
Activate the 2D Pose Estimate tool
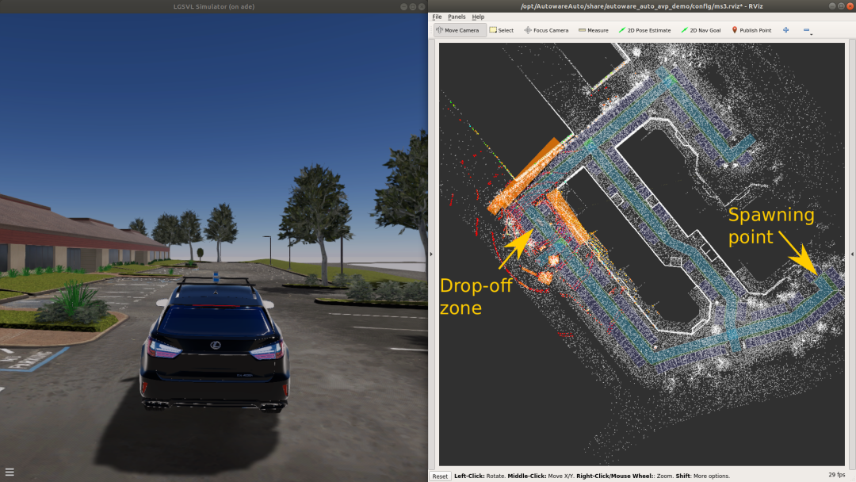(644, 31)
